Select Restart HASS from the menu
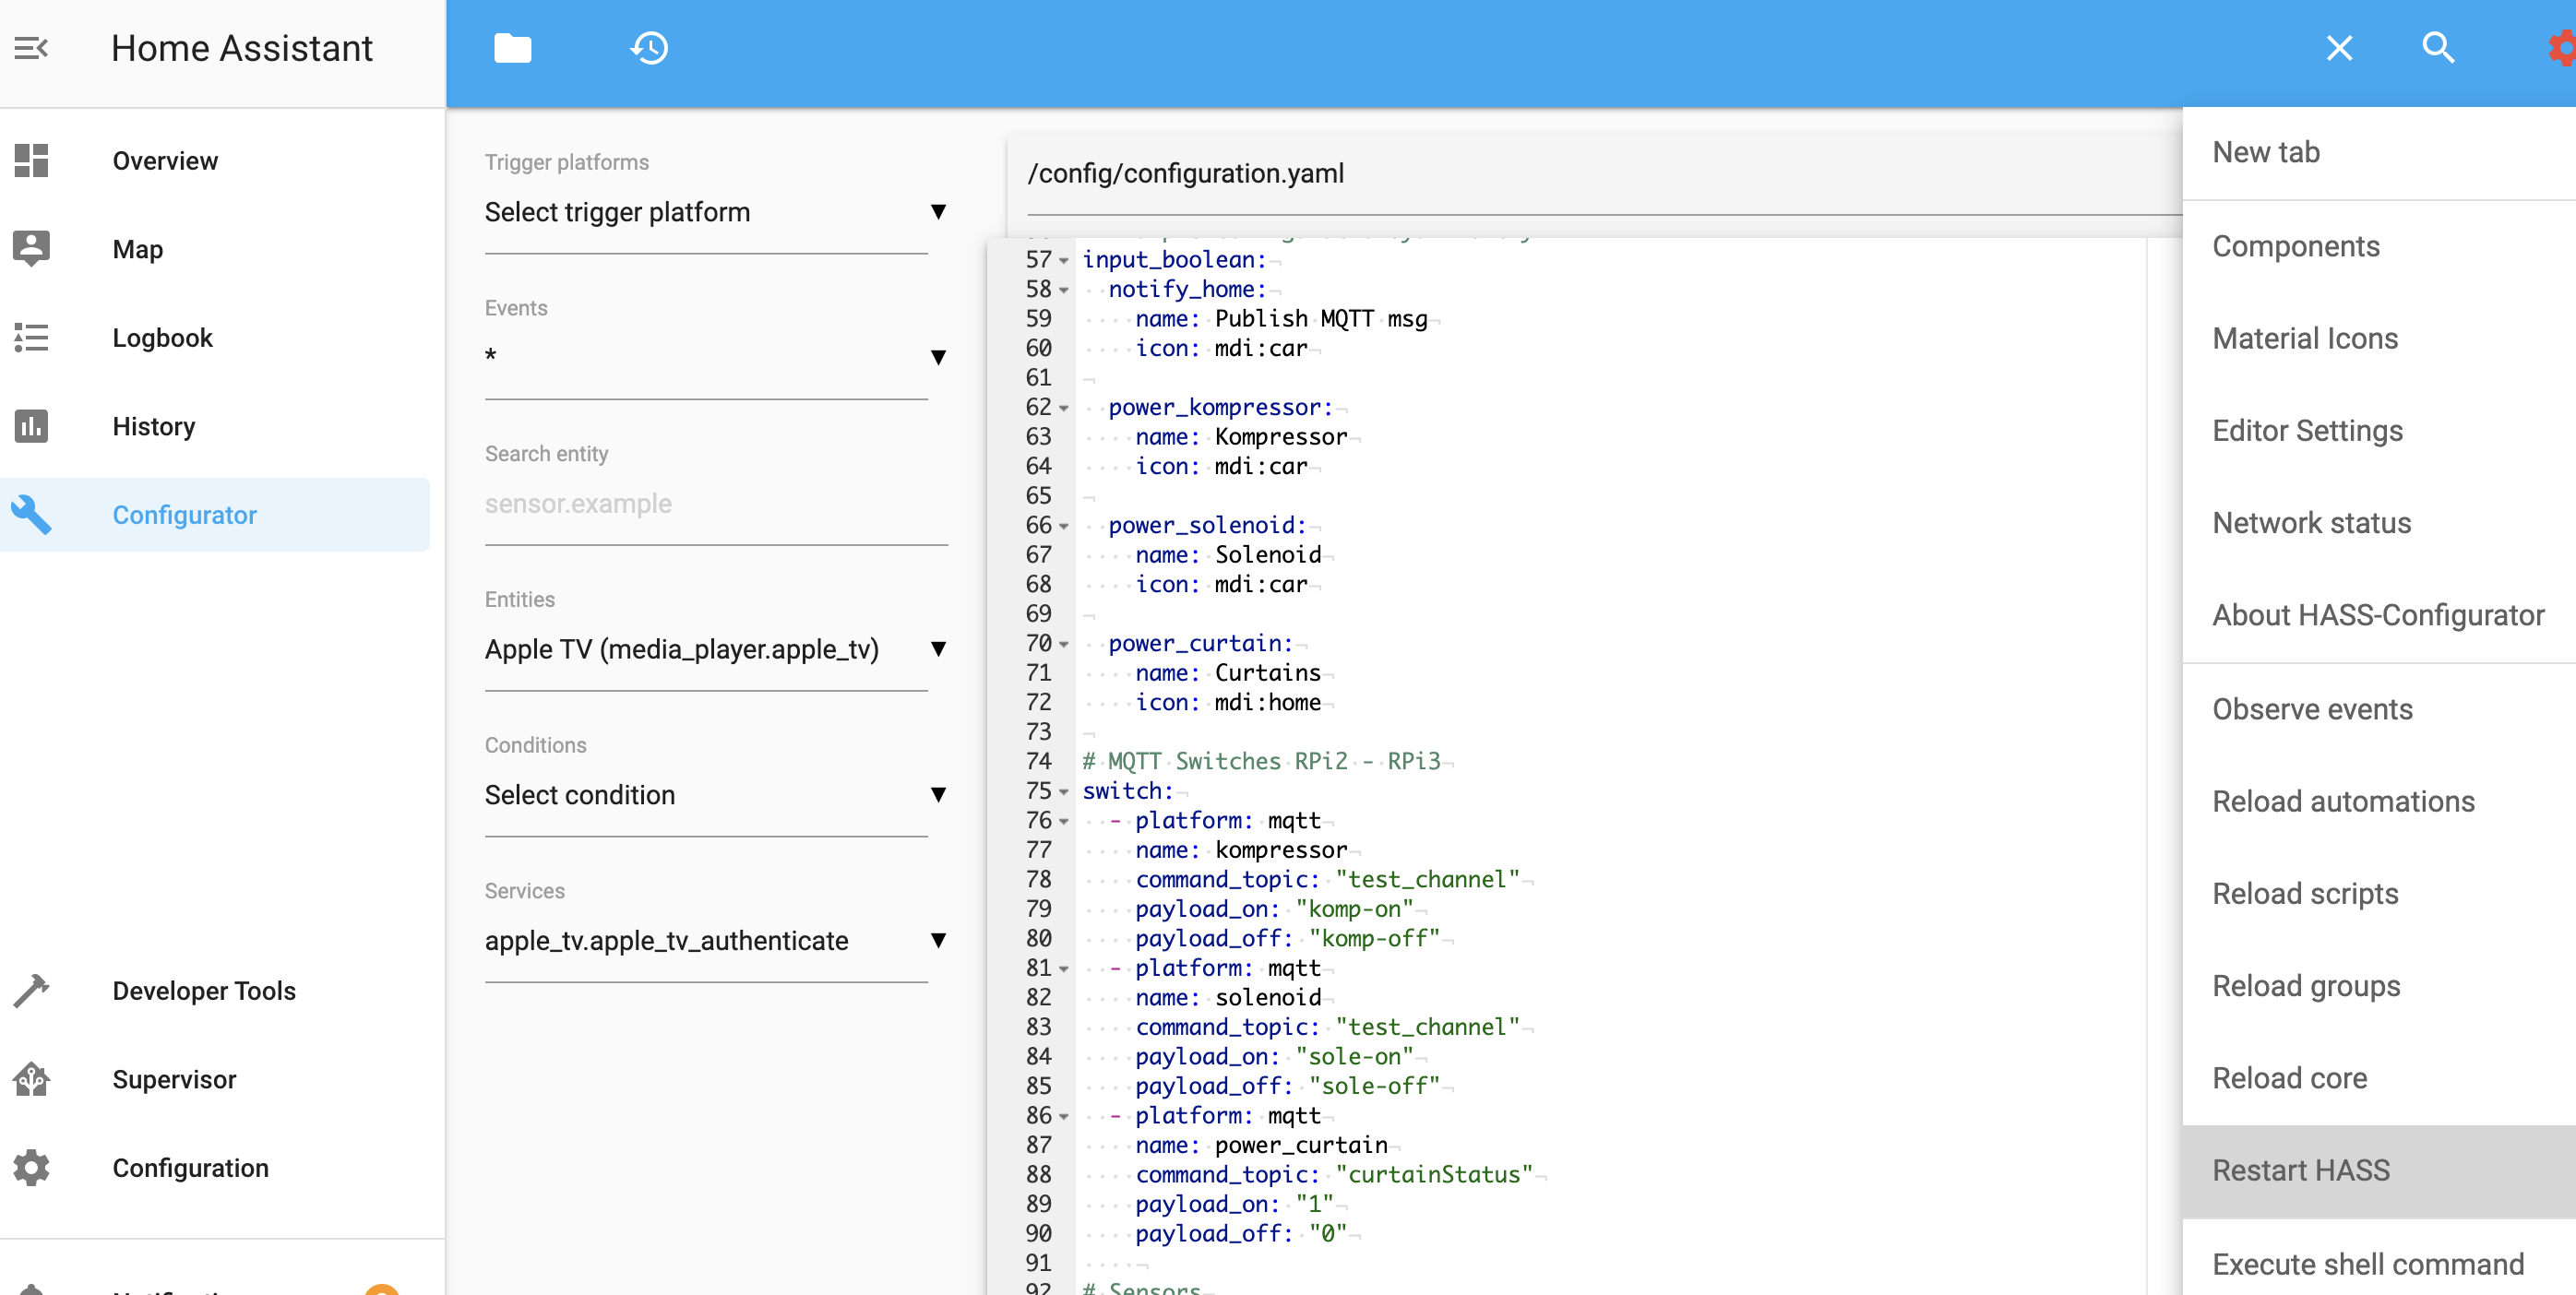This screenshot has width=2576, height=1295. [2300, 1170]
